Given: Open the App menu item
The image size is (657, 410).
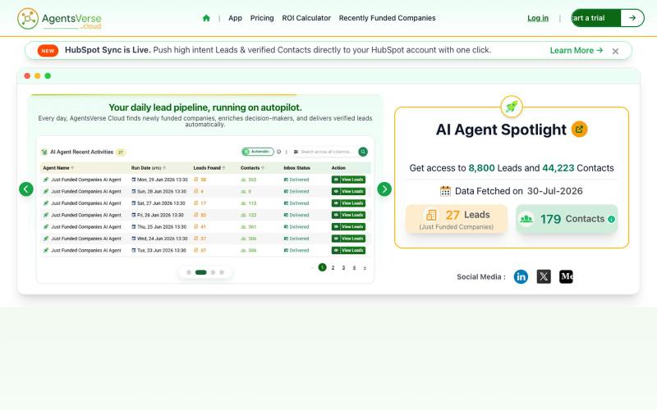Looking at the screenshot, I should (x=235, y=18).
